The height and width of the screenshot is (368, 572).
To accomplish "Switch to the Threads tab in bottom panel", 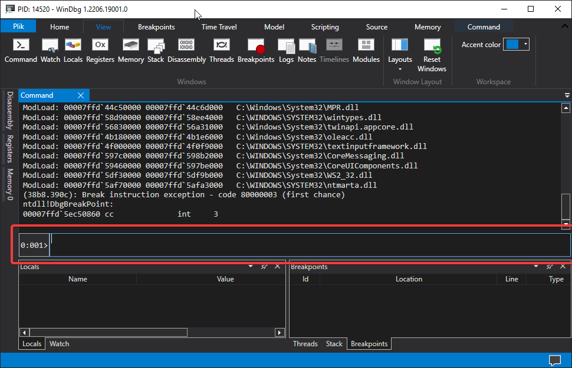I will click(305, 343).
